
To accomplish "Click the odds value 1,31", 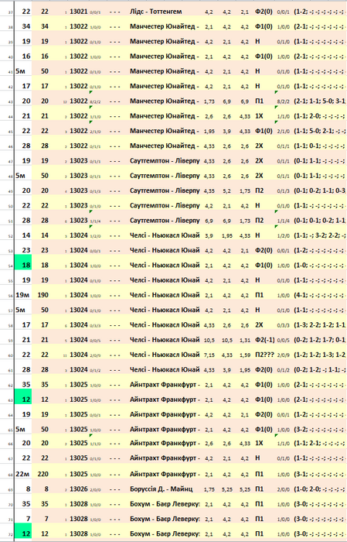I will pyautogui.click(x=244, y=340).
